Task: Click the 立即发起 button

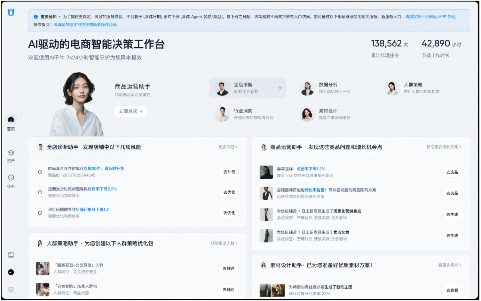Action: pos(130,111)
